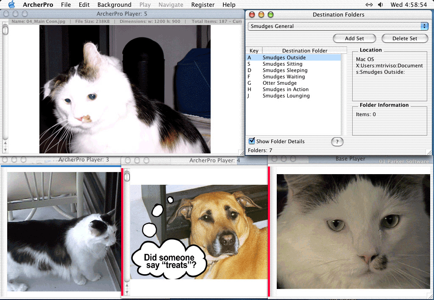Viewport: 434px width, 300px height.
Task: Click the cat close-up in Base Player
Action: tap(353, 231)
